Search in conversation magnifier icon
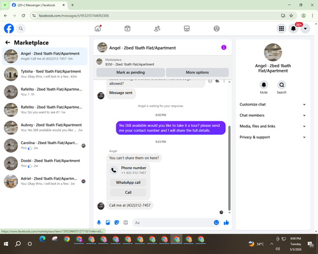The width and height of the screenshot is (318, 254). click(x=282, y=85)
